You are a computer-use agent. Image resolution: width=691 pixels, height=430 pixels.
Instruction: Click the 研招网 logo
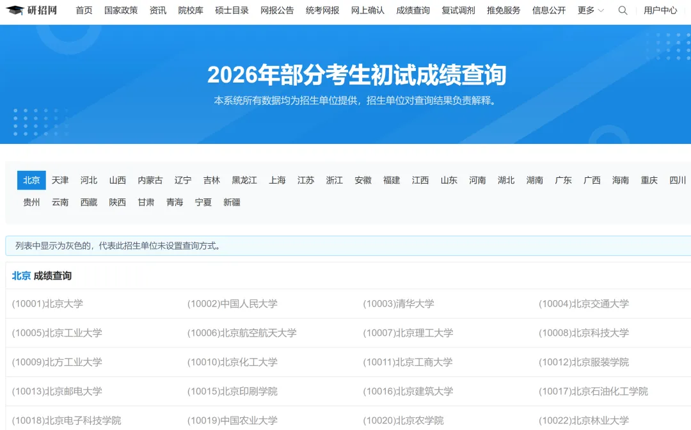(x=31, y=10)
